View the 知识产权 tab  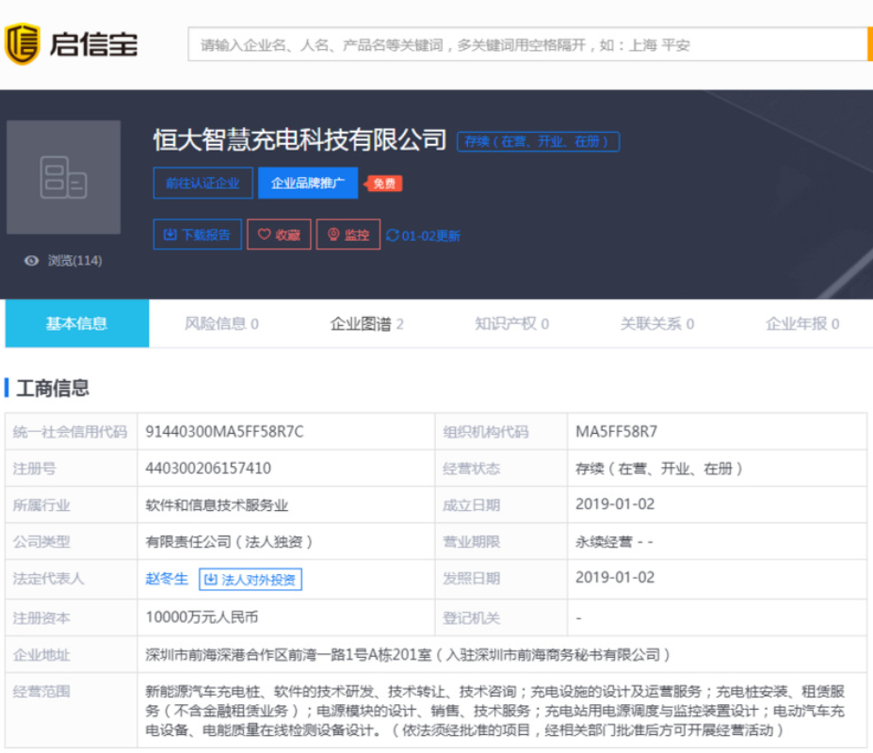pos(502,323)
